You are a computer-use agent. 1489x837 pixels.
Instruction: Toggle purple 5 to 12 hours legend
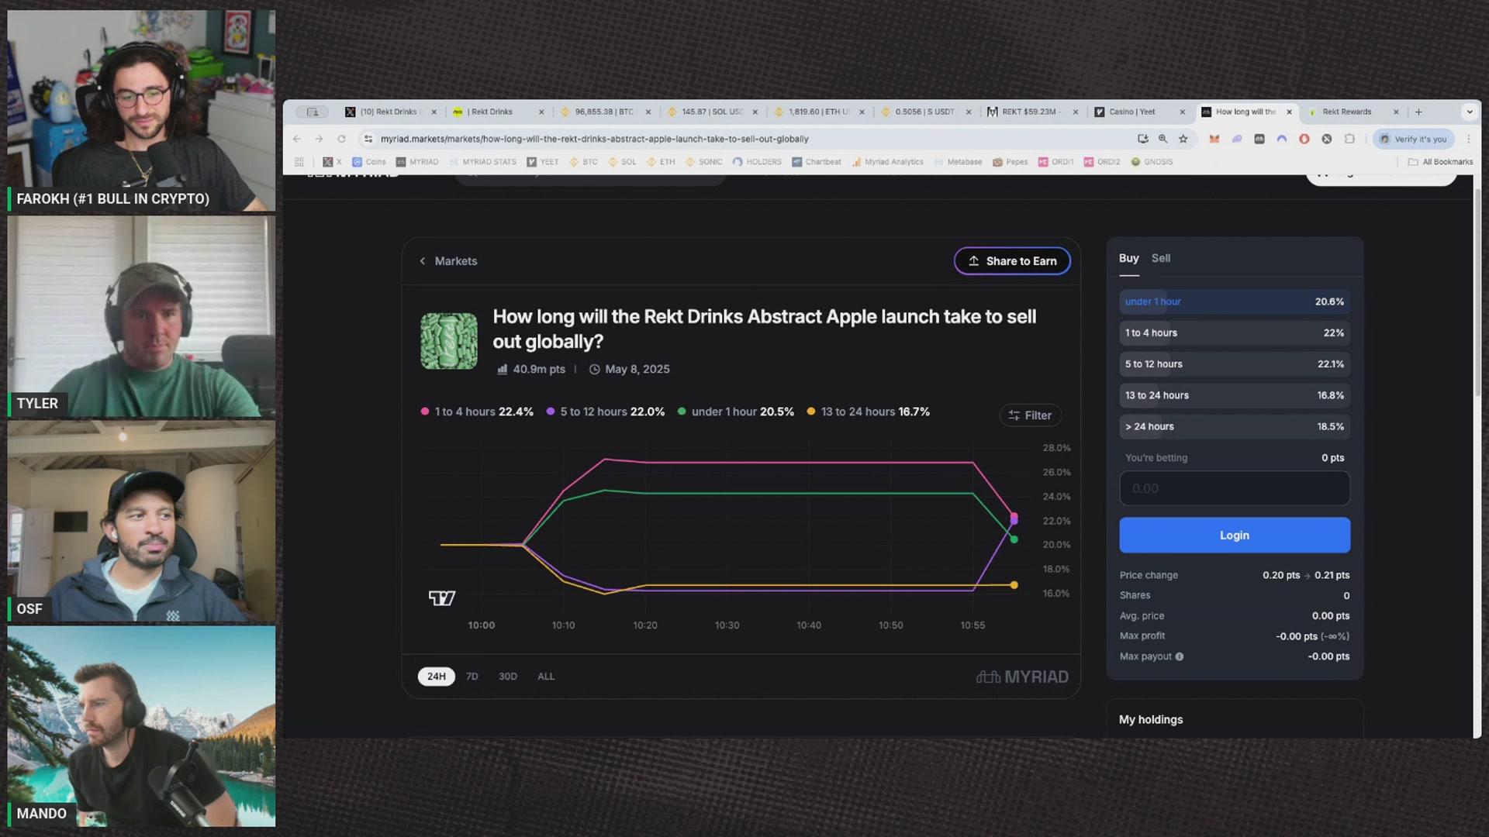pyautogui.click(x=605, y=412)
